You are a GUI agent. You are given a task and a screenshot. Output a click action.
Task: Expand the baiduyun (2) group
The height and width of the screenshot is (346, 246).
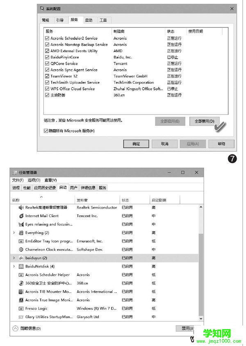[14, 258]
